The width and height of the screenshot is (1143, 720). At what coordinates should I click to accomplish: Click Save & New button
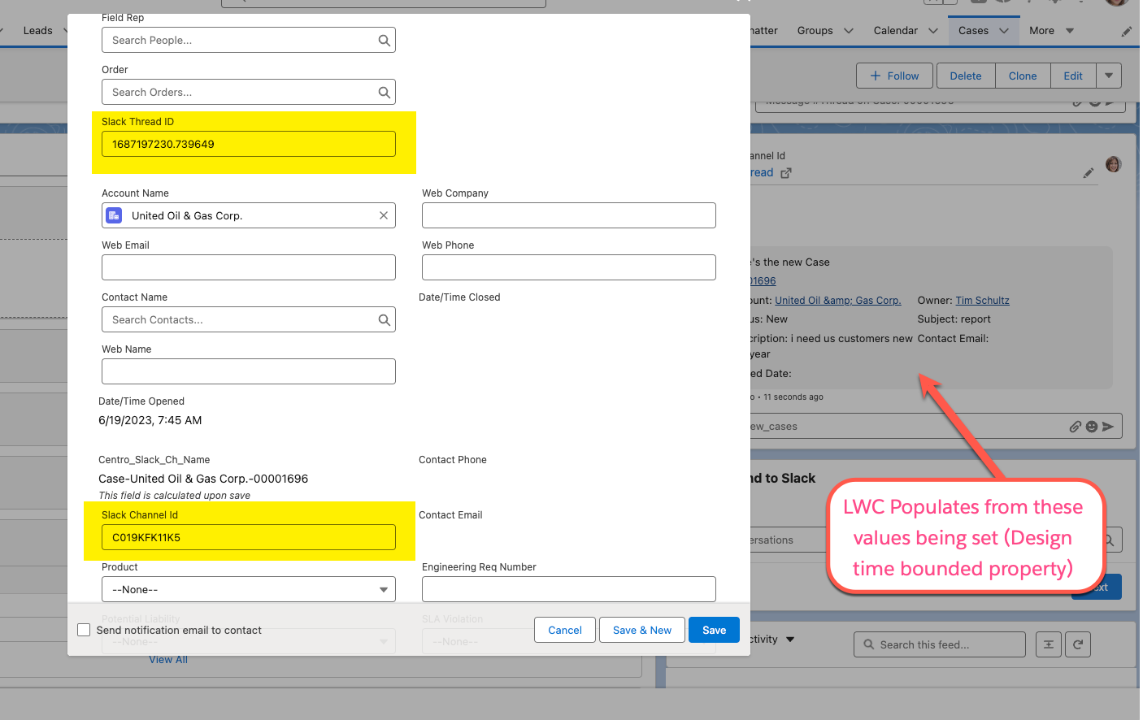pyautogui.click(x=642, y=630)
